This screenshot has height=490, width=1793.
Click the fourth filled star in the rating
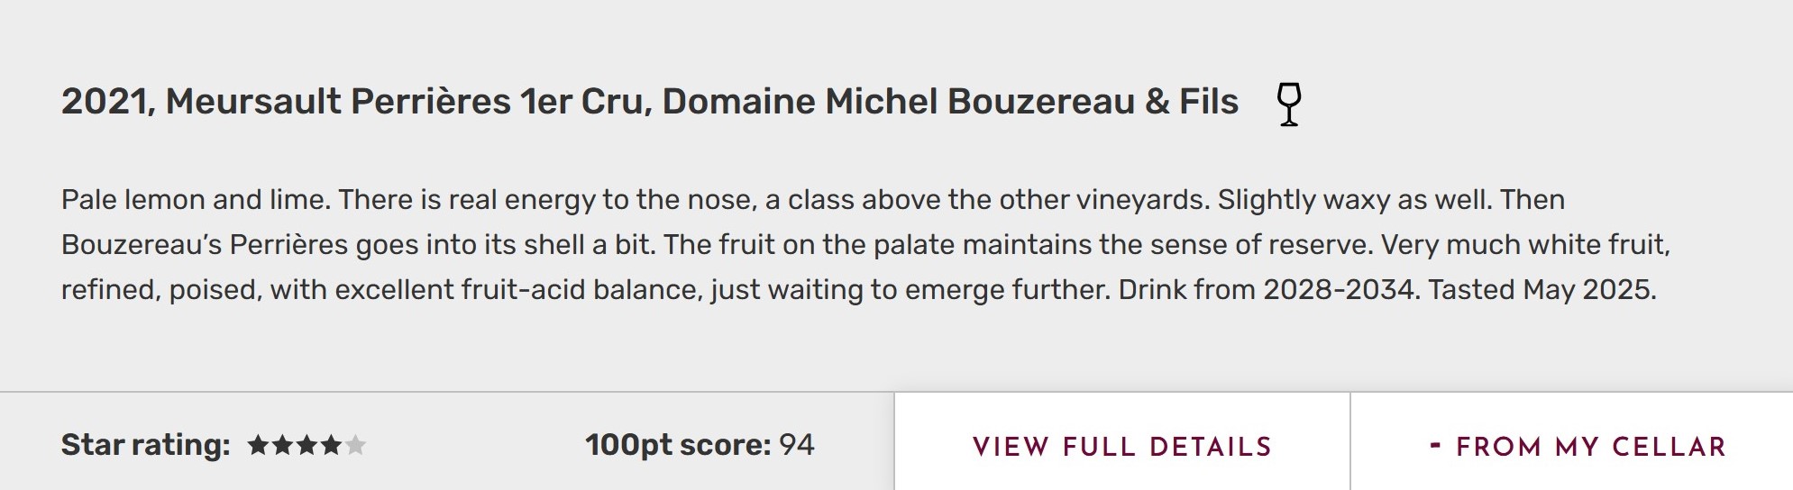(332, 445)
